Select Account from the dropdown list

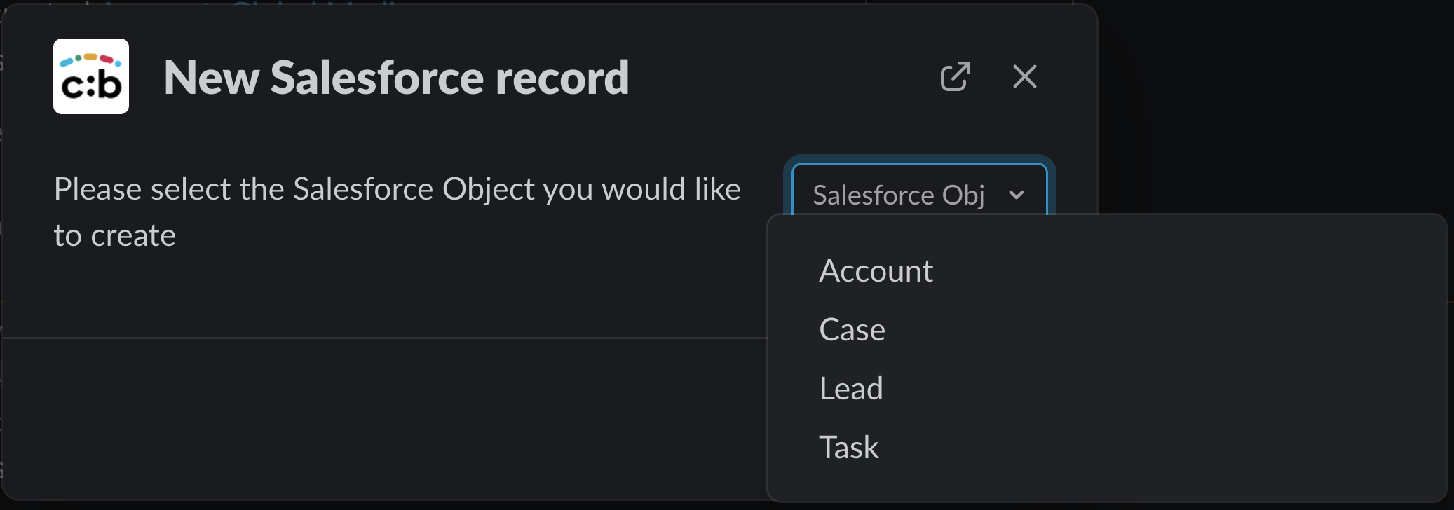pos(876,271)
